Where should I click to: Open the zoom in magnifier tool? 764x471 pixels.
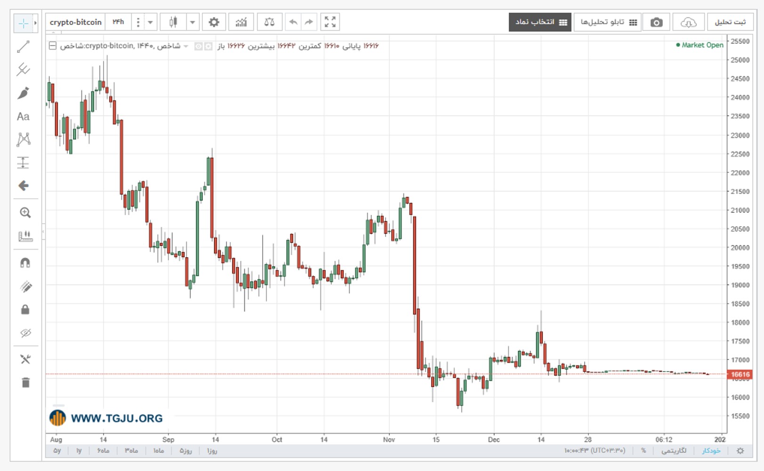(25, 212)
